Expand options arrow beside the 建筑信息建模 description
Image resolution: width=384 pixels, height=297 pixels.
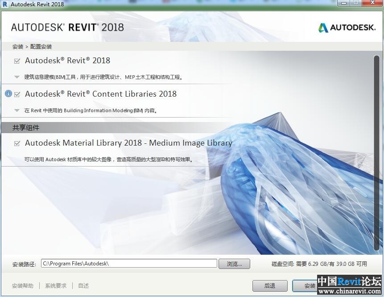point(17,77)
